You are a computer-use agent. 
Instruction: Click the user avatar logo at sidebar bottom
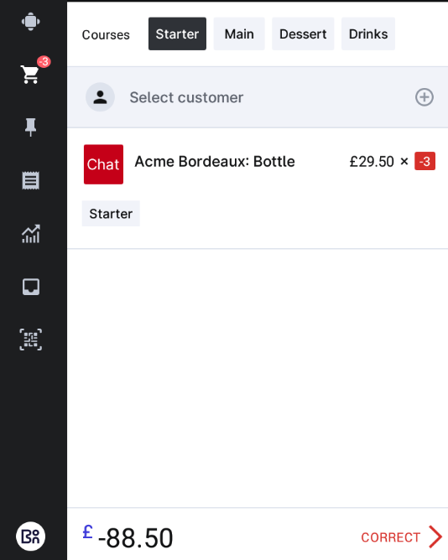pyautogui.click(x=30, y=536)
